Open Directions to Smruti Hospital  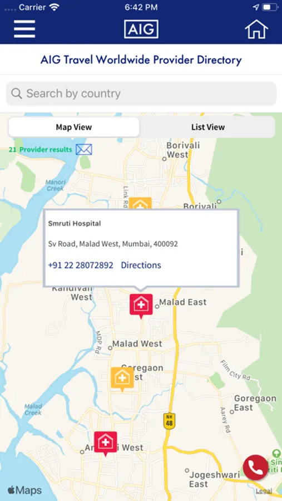pyautogui.click(x=141, y=265)
